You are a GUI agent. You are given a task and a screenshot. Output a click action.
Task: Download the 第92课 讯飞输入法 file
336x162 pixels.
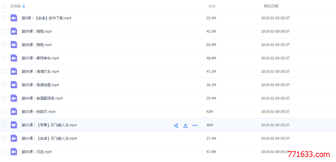tap(185, 126)
